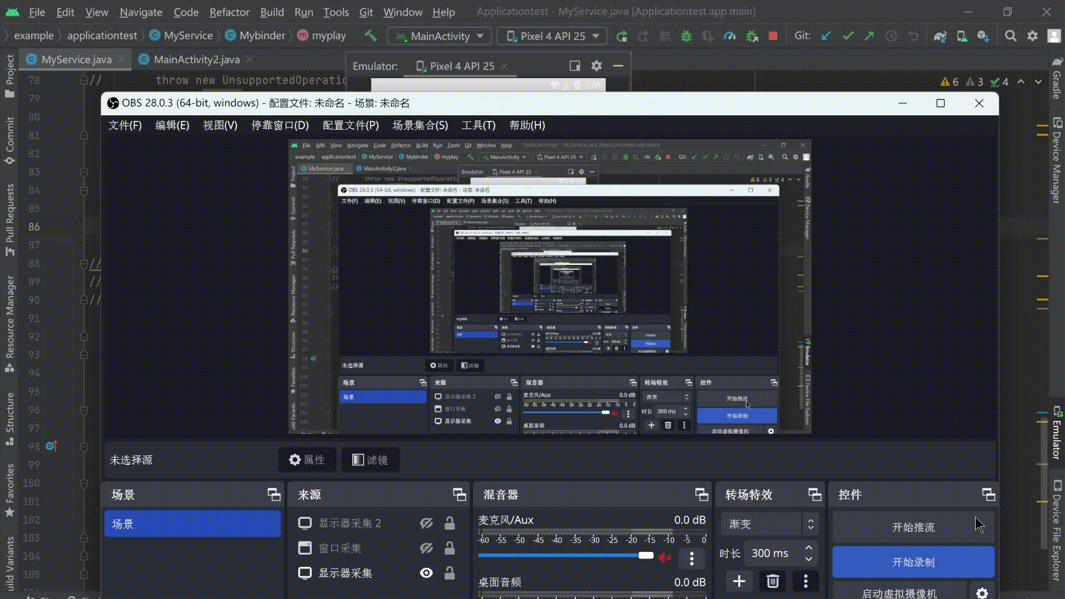Pop out the OBS 场景 dock
This screenshot has height=599, width=1065.
pos(274,494)
